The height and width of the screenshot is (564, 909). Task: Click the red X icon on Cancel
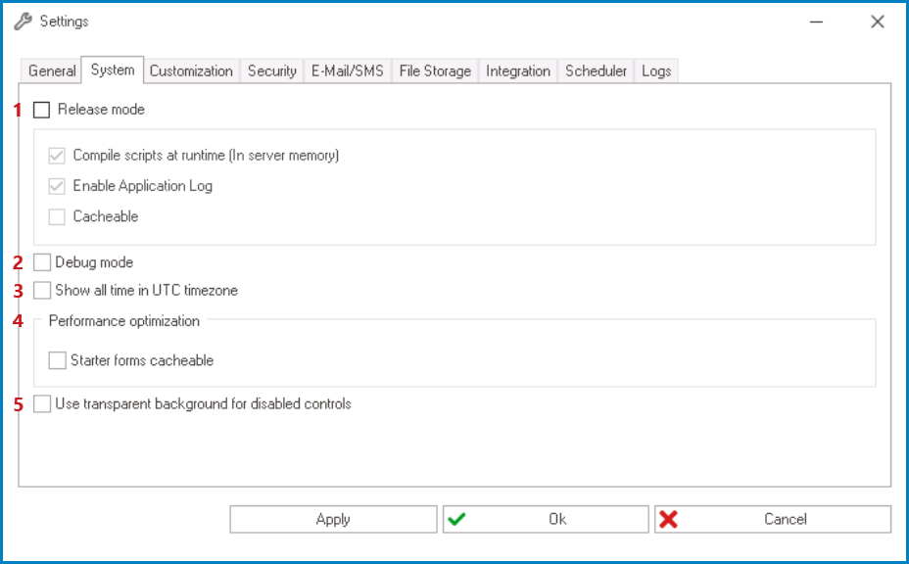coord(671,519)
